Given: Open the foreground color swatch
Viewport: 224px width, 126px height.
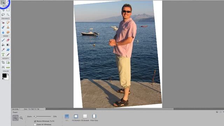Looking at the screenshot, I should [4, 76].
